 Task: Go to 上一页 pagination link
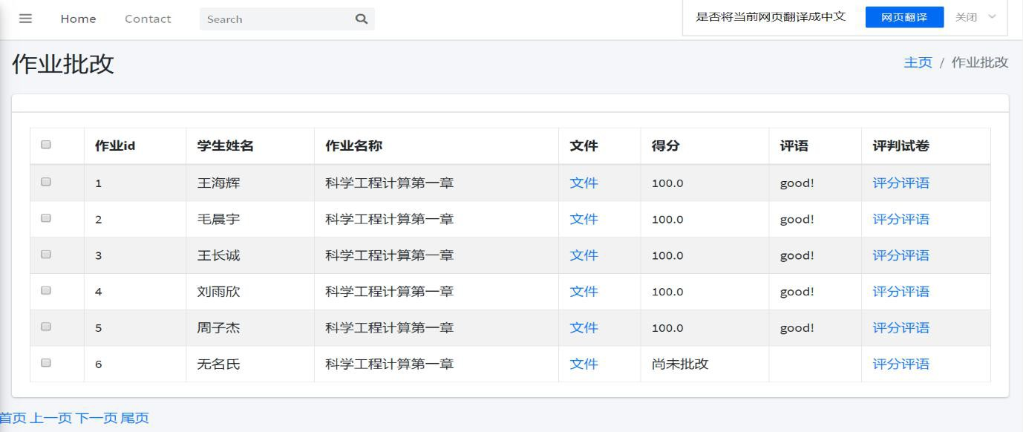[x=51, y=418]
